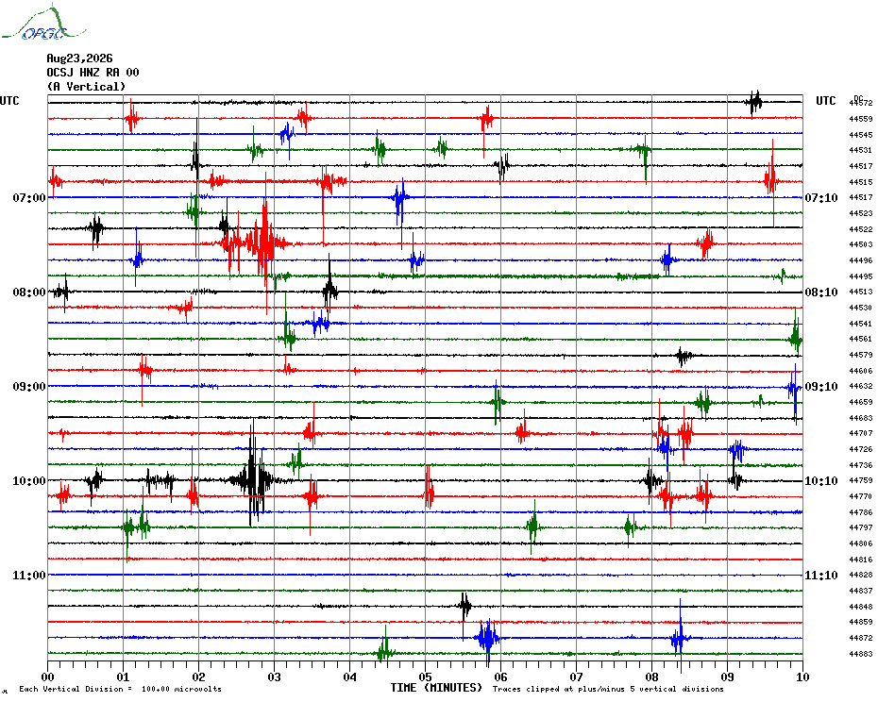Click the minute tick label 07
Image resolution: width=878 pixels, height=702 pixels.
tap(576, 677)
